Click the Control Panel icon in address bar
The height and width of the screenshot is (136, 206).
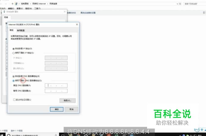[16, 4]
